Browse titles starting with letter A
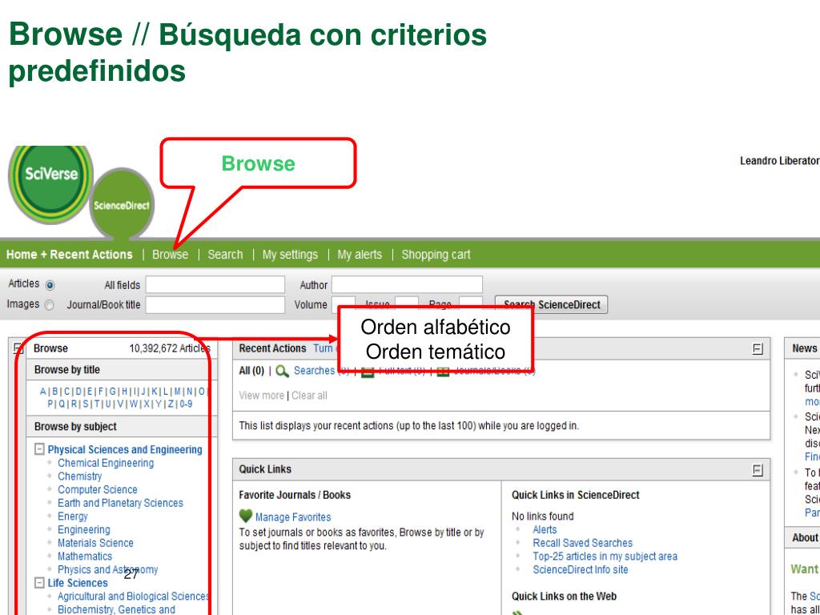 (43, 391)
